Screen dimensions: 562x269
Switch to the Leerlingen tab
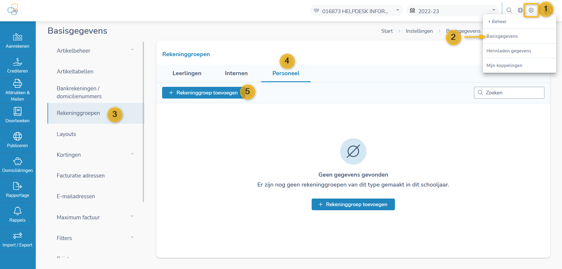point(187,73)
